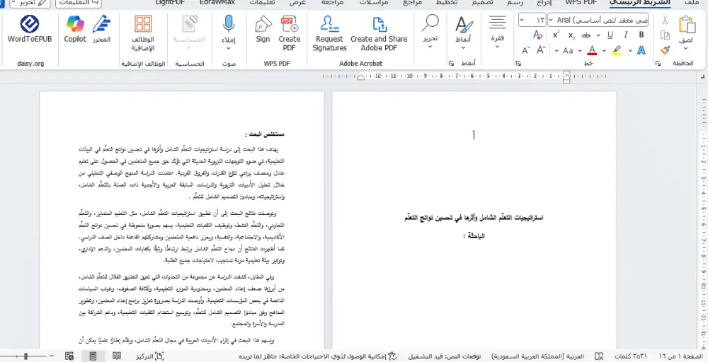This screenshot has height=362, width=708.
Task: Click the Text Effects blue A icon
Action: click(641, 50)
